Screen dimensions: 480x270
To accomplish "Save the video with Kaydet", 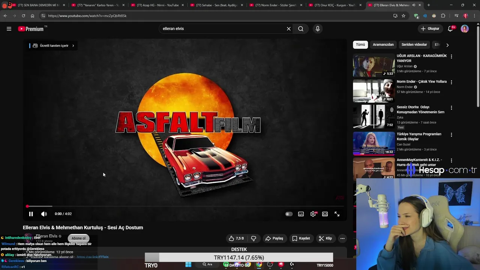I will (x=301, y=238).
